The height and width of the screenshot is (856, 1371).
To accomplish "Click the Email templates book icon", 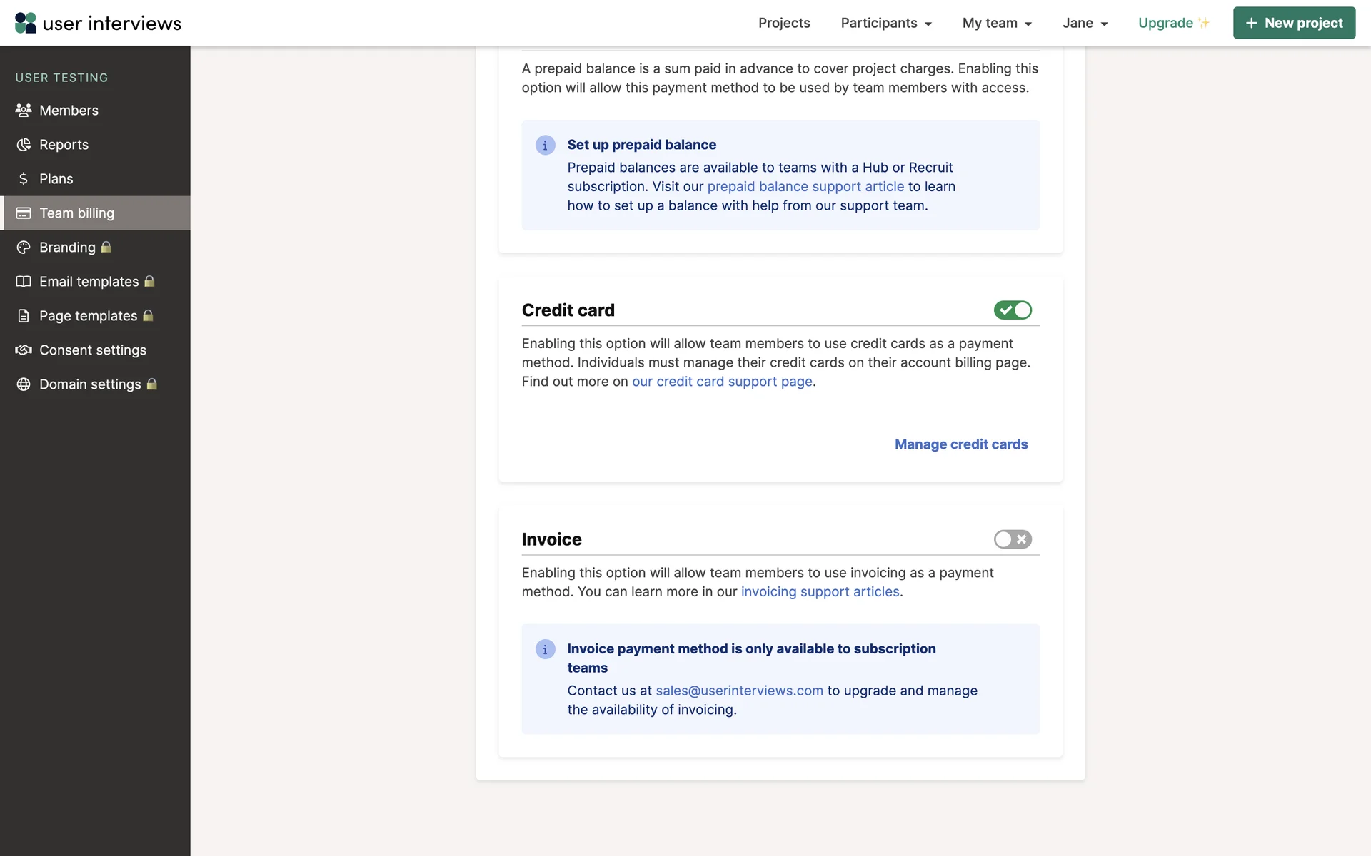I will [24, 282].
